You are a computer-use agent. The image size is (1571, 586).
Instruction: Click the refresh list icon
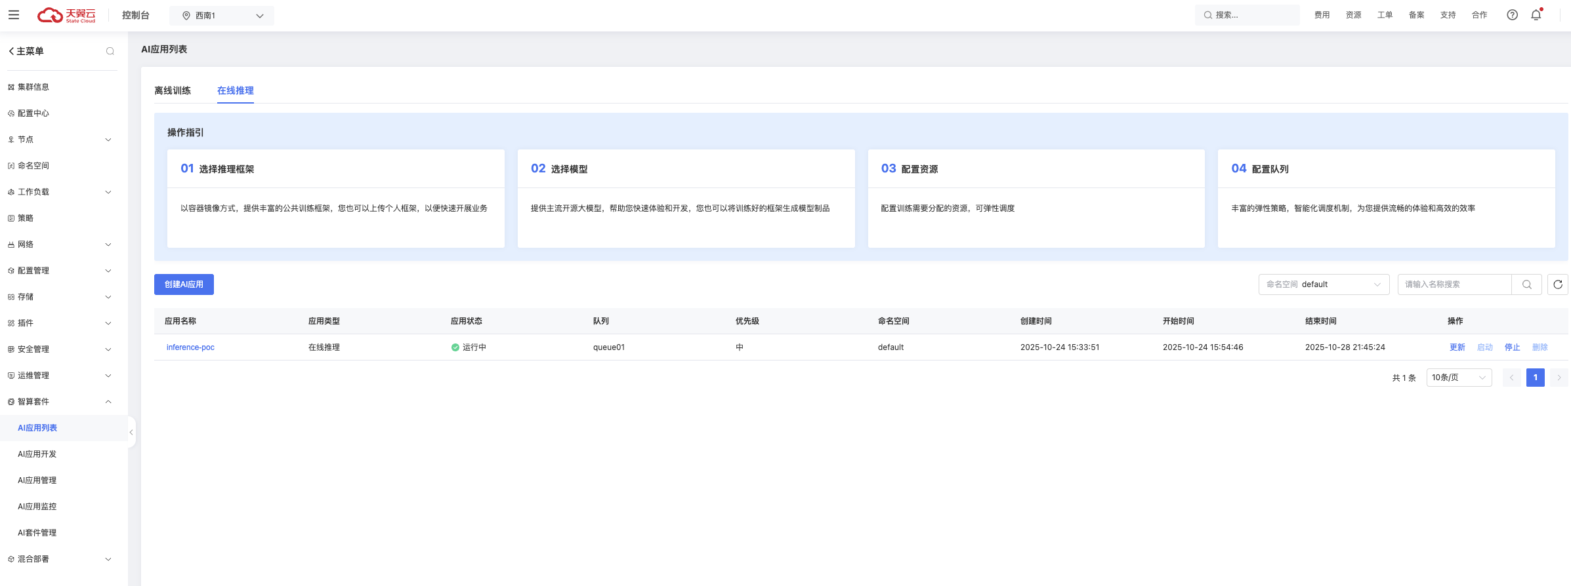(x=1557, y=284)
